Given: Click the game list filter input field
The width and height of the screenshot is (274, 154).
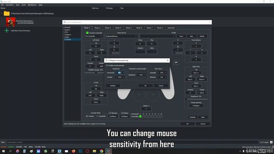Looking at the screenshot, I should 132,142.
